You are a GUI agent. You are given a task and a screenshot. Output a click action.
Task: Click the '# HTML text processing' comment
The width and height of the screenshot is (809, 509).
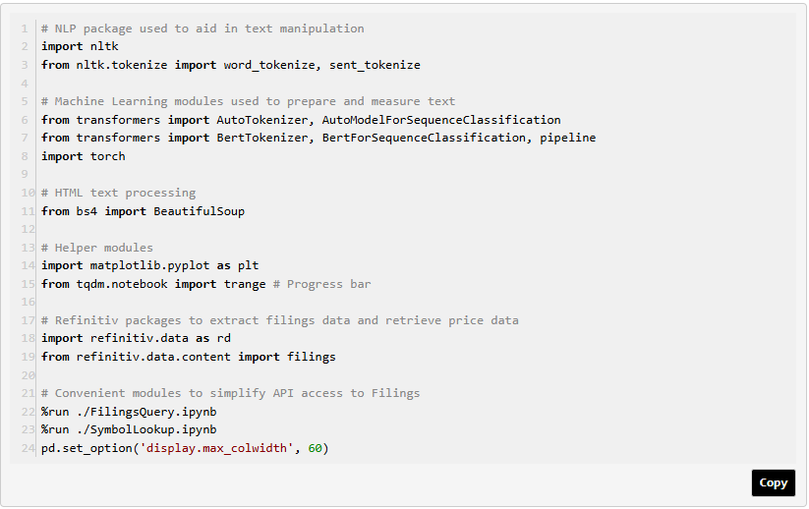[x=119, y=193]
